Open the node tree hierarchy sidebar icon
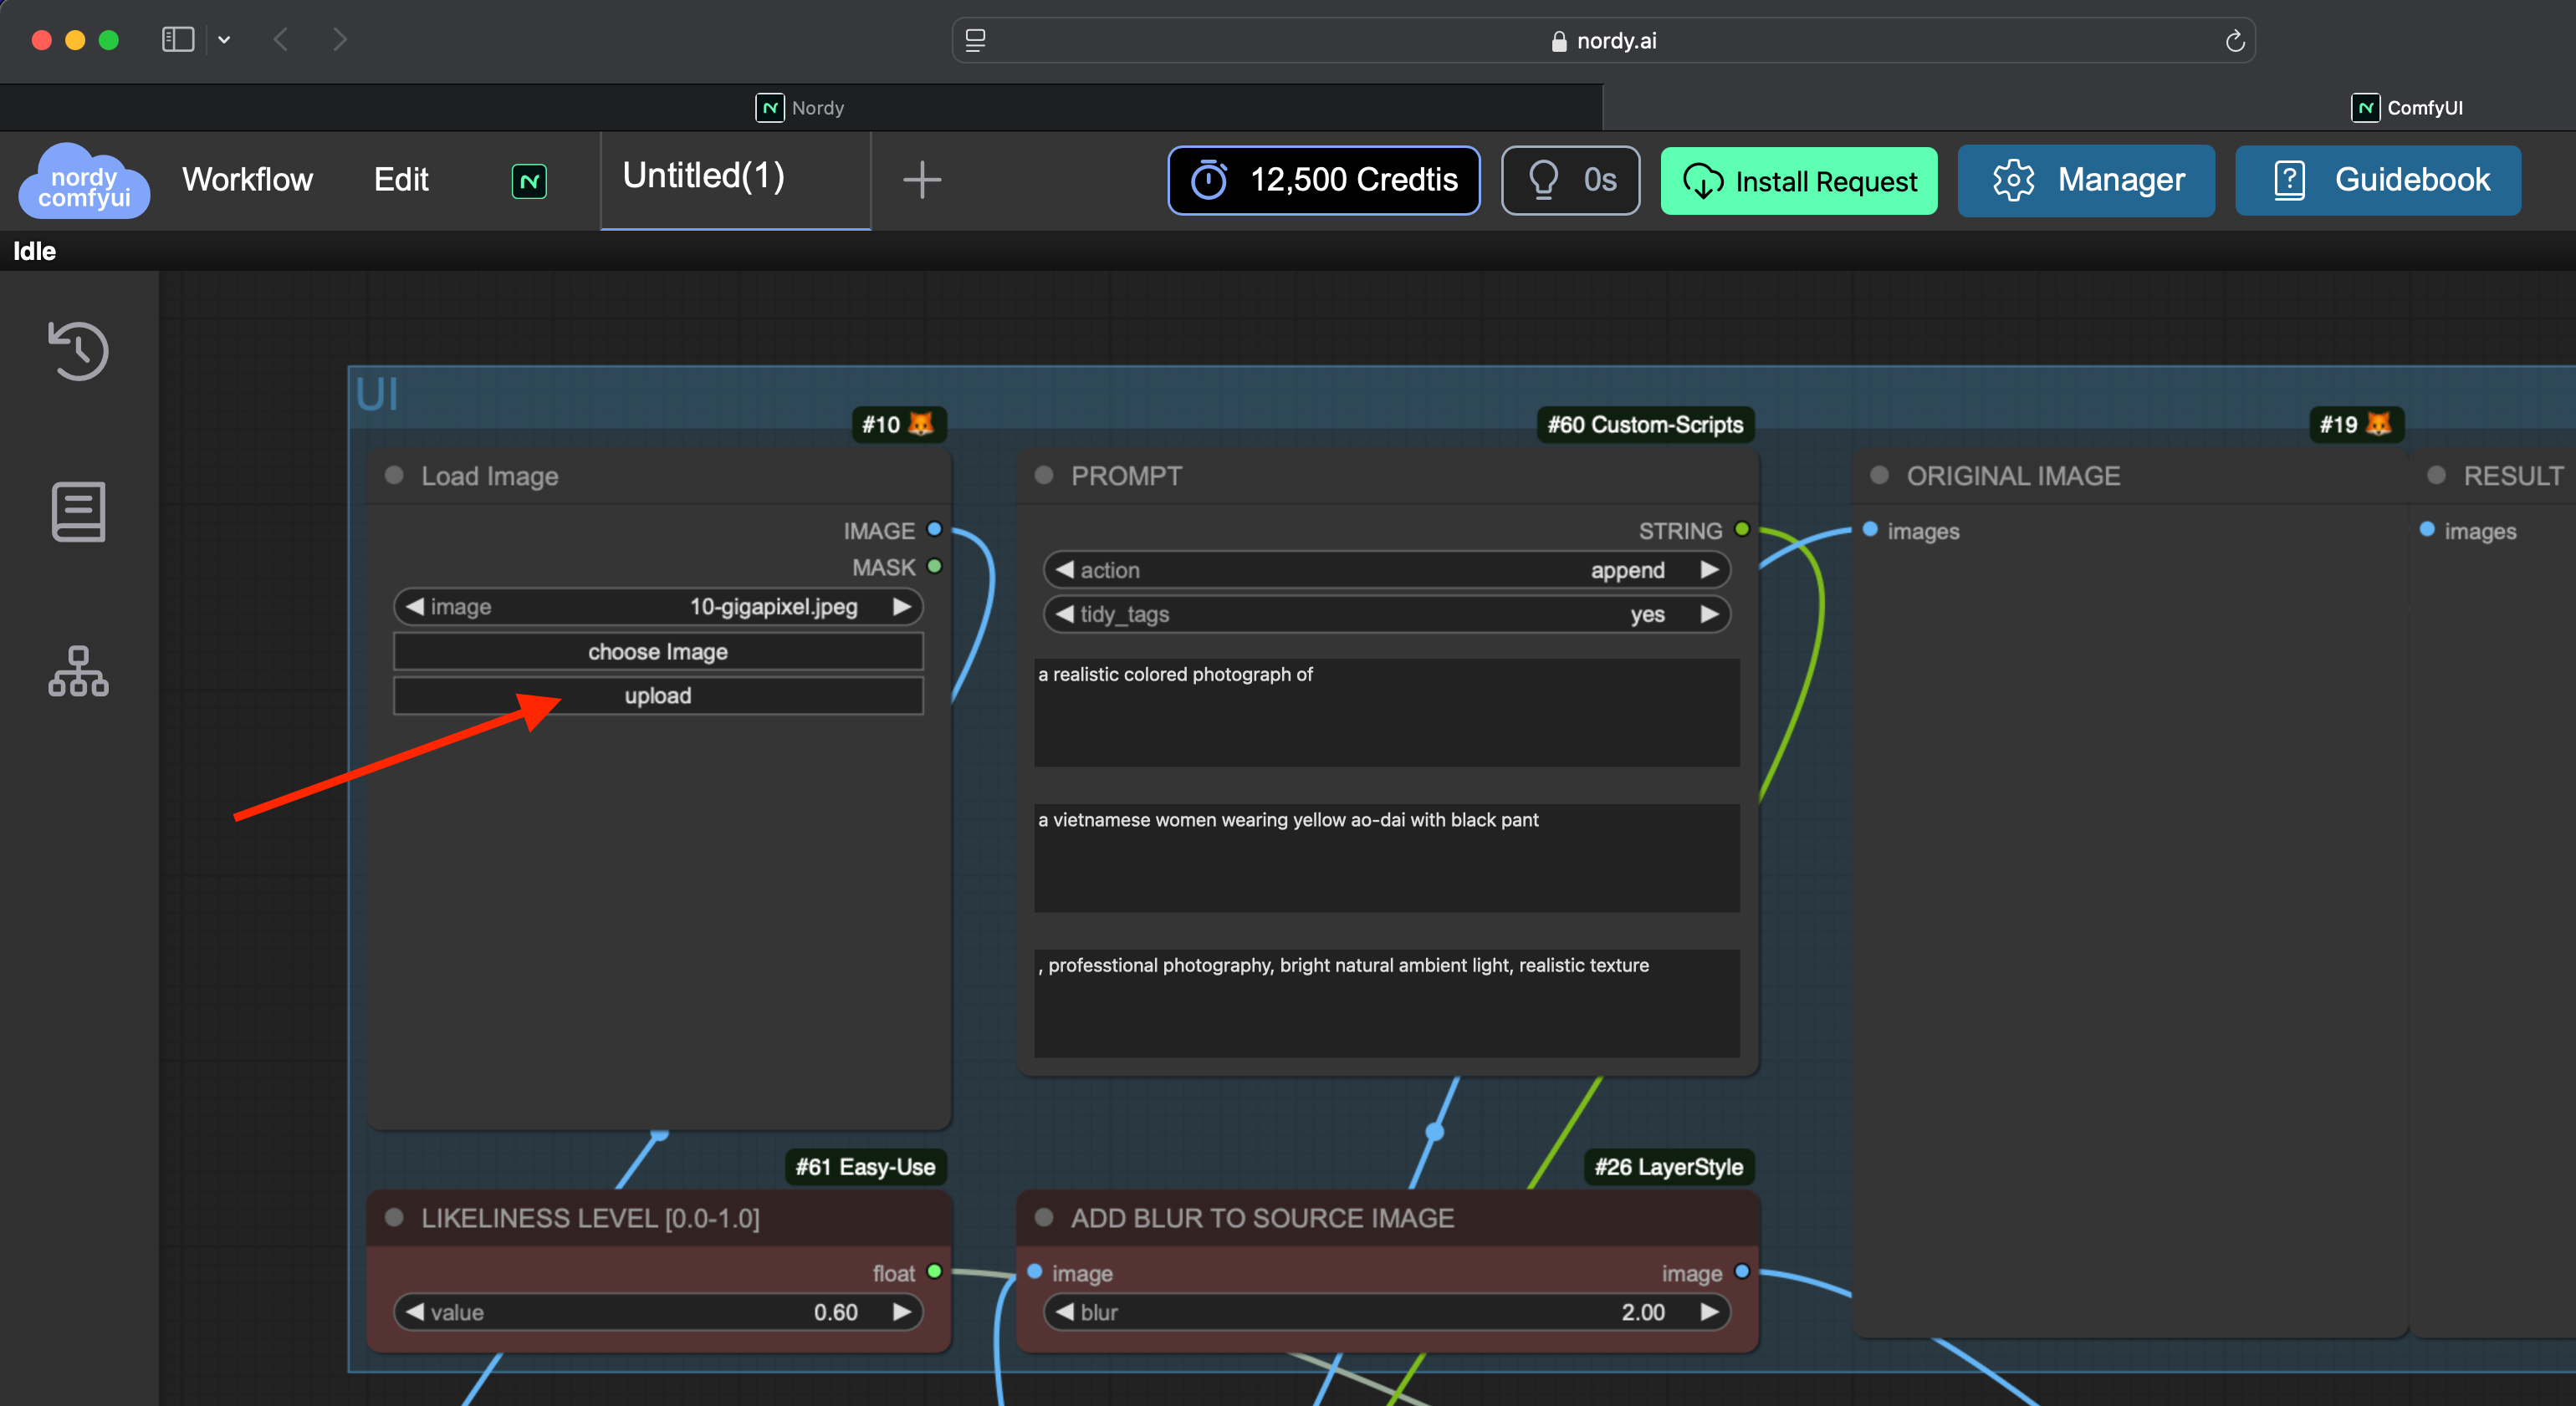This screenshot has height=1406, width=2576. 78,671
